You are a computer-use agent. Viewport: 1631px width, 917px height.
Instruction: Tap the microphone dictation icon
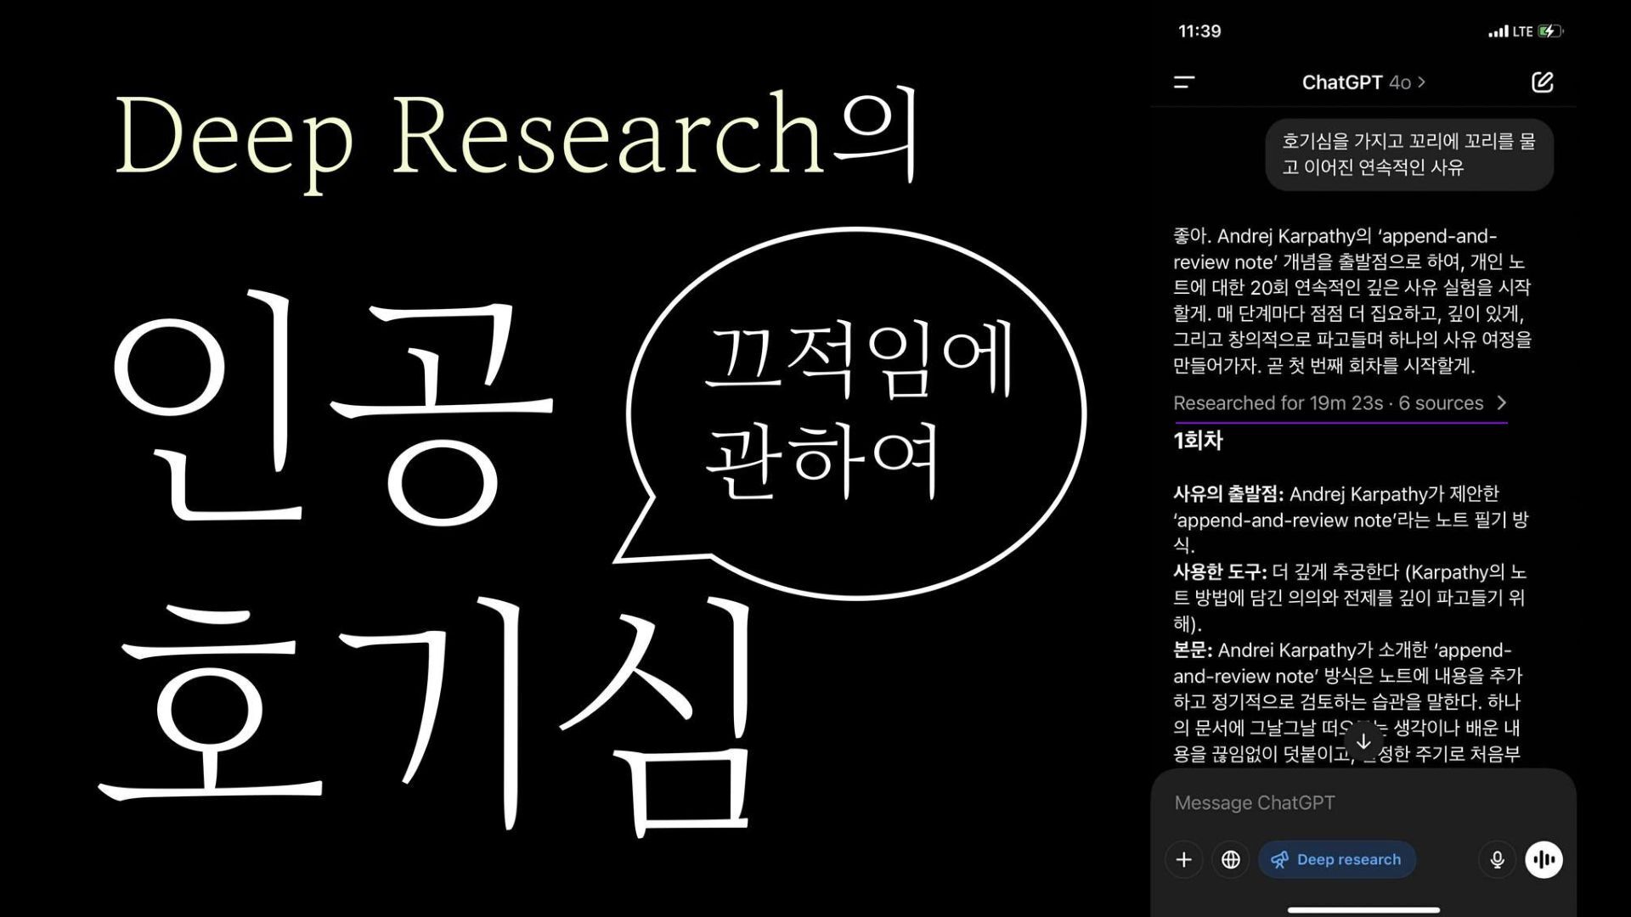1497,859
